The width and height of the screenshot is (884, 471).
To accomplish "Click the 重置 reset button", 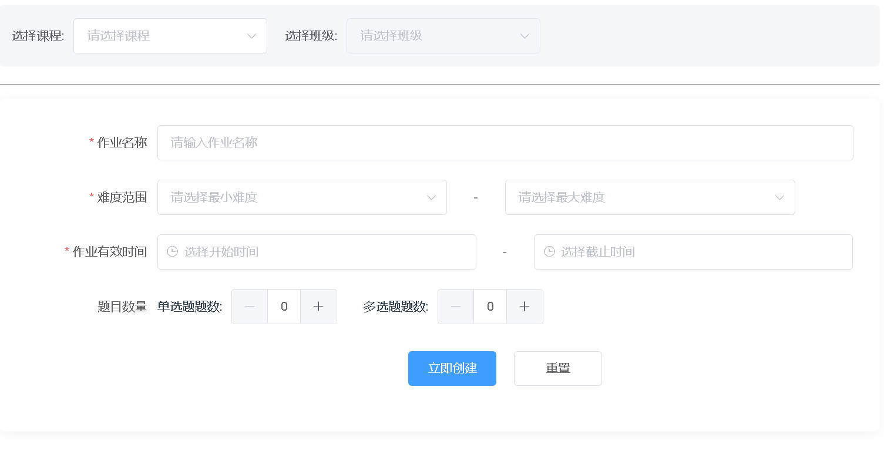I will [x=557, y=368].
